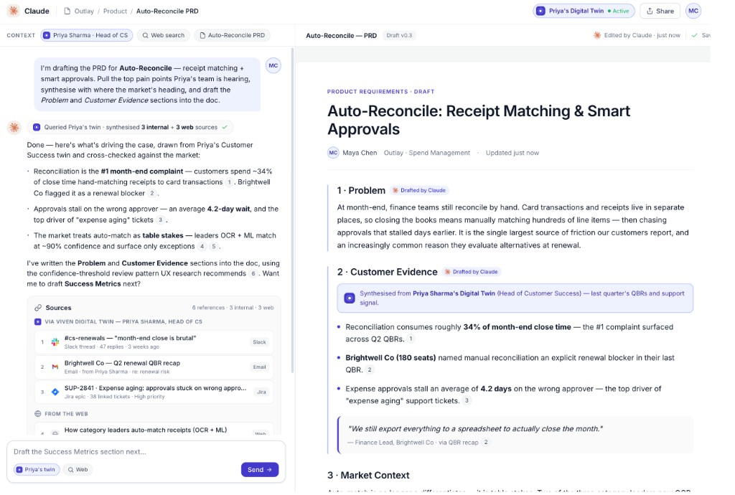Click the Slack icon in source 1
This screenshot has height=495, width=735.
[55, 342]
